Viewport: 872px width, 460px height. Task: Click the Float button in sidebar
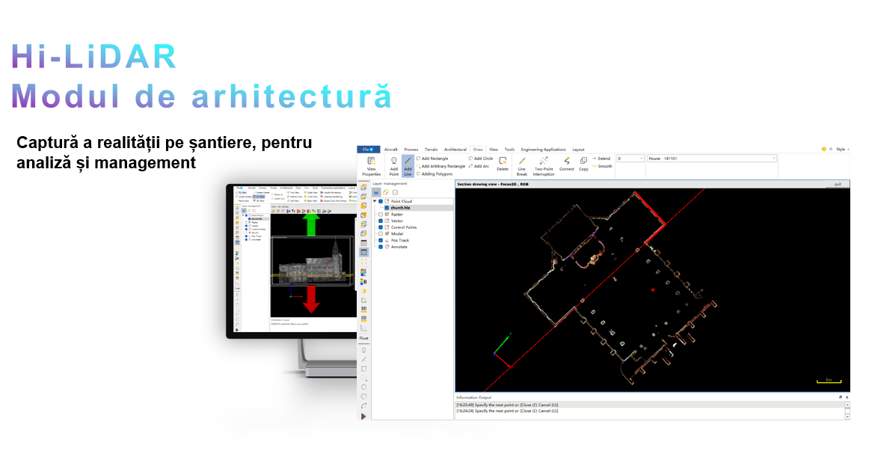pyautogui.click(x=363, y=338)
